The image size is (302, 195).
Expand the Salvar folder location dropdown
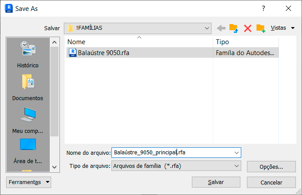click(207, 28)
